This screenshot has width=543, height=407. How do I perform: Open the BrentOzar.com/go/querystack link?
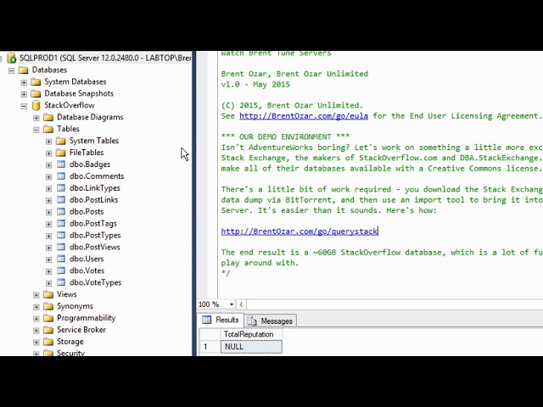coord(299,231)
